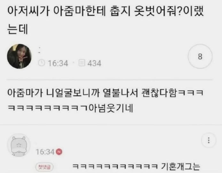Click the ㅋㅋㅋ laughter string in the first comment
This screenshot has width=222, height=173.
pyautogui.click(x=115, y=167)
